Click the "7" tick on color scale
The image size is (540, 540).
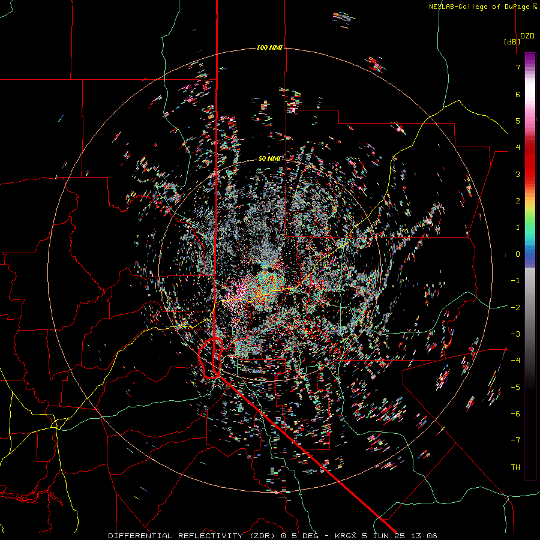coord(518,67)
